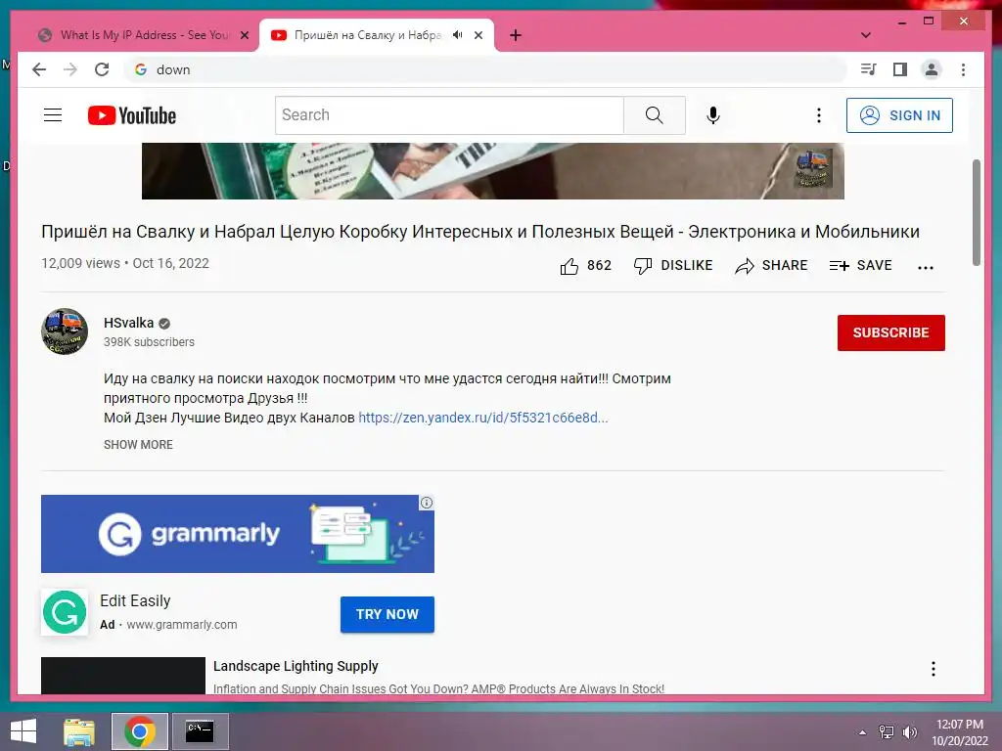This screenshot has height=751, width=1002.
Task: Subscribe to HSvalka channel
Action: (x=890, y=332)
